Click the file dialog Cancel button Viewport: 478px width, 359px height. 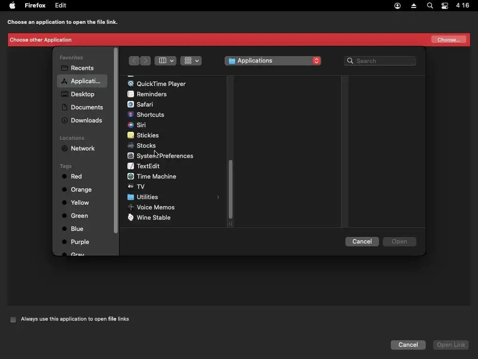point(362,242)
